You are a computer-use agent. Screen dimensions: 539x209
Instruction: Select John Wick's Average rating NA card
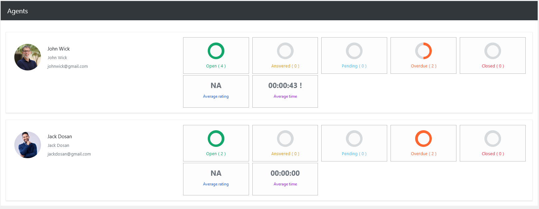coord(216,91)
